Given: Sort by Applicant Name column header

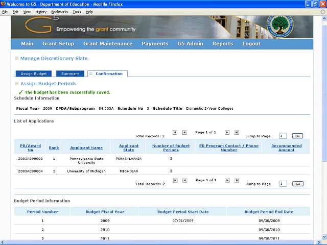Looking at the screenshot, I should click(86, 148).
